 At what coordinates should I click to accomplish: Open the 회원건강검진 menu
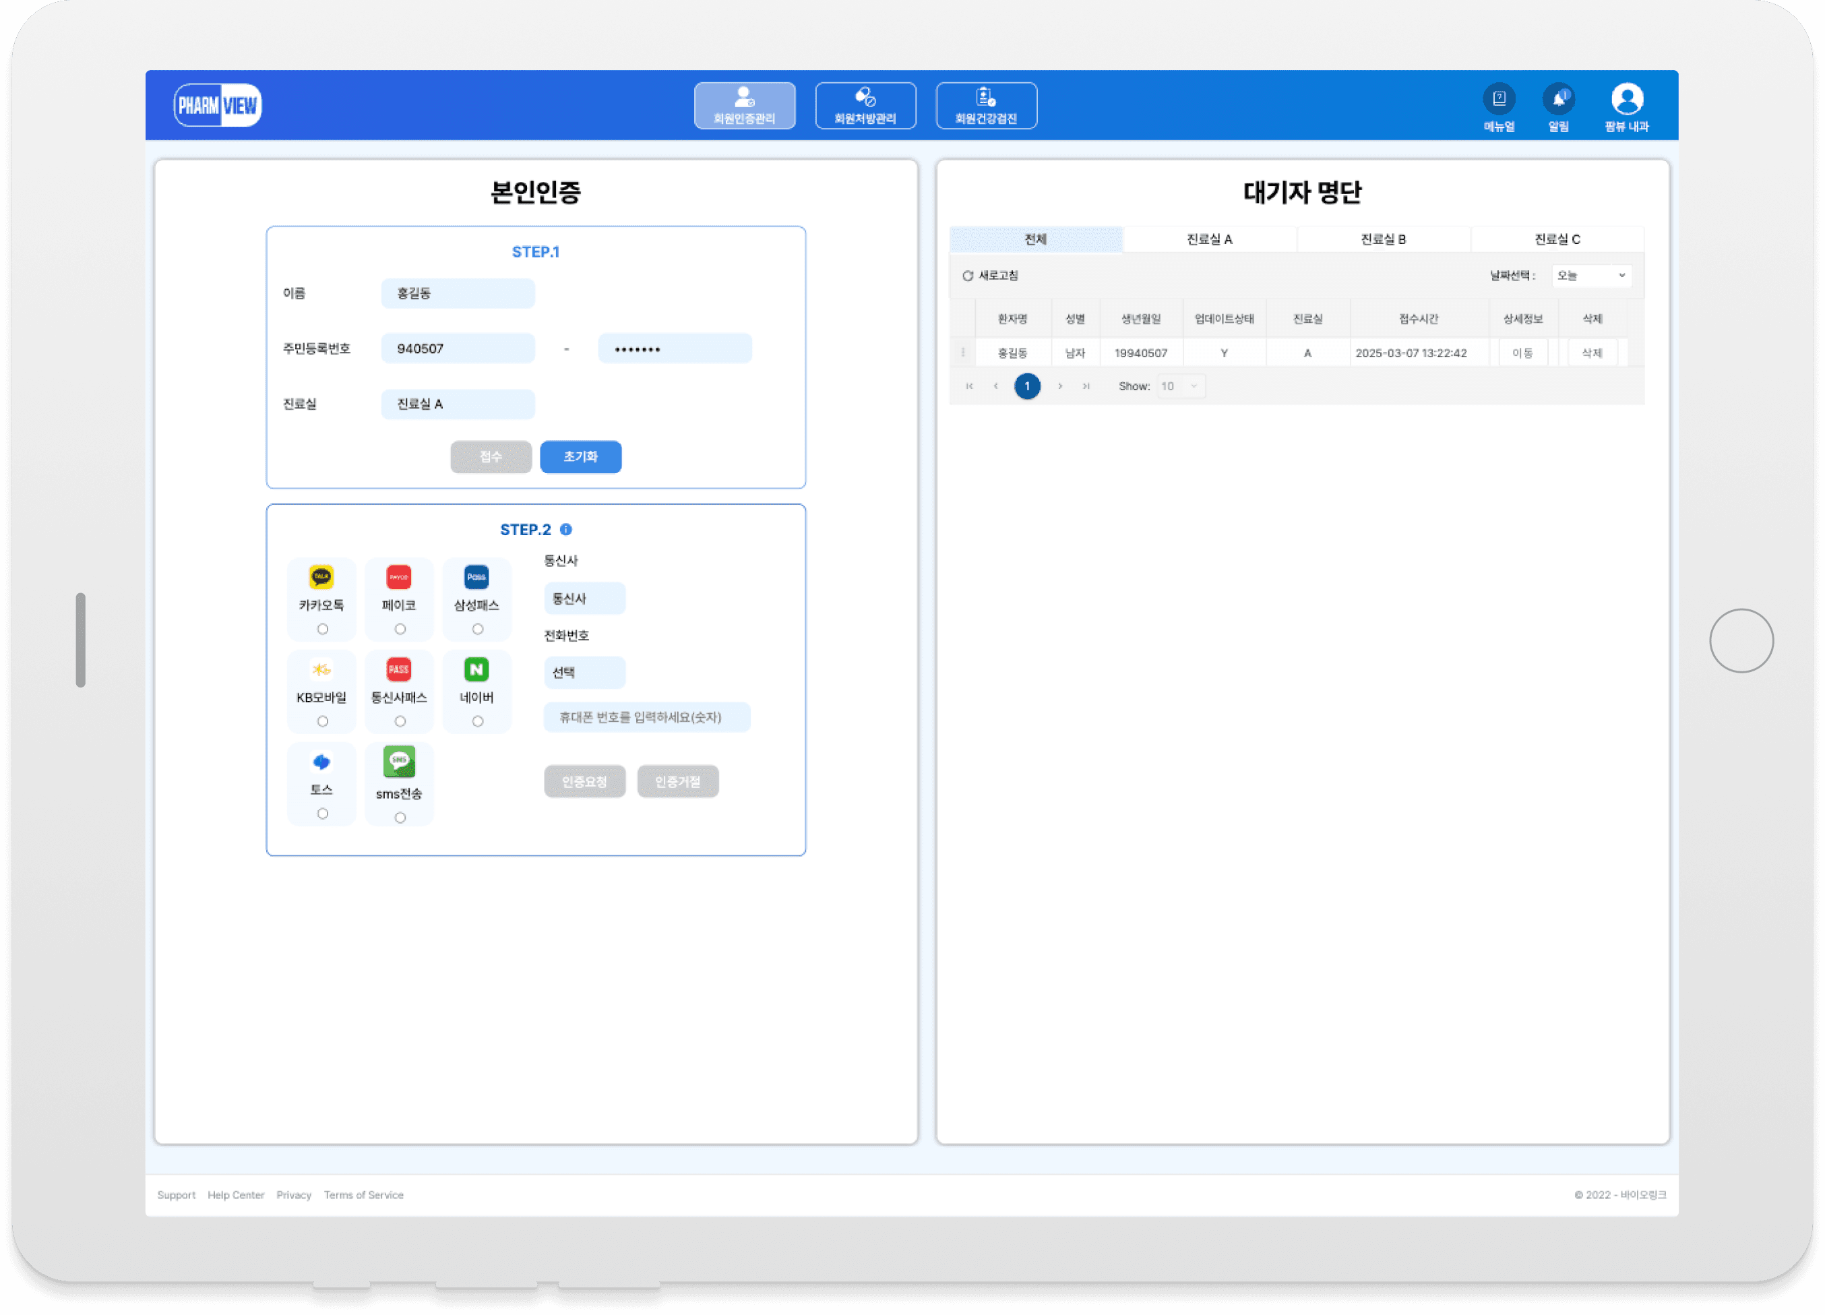point(987,105)
